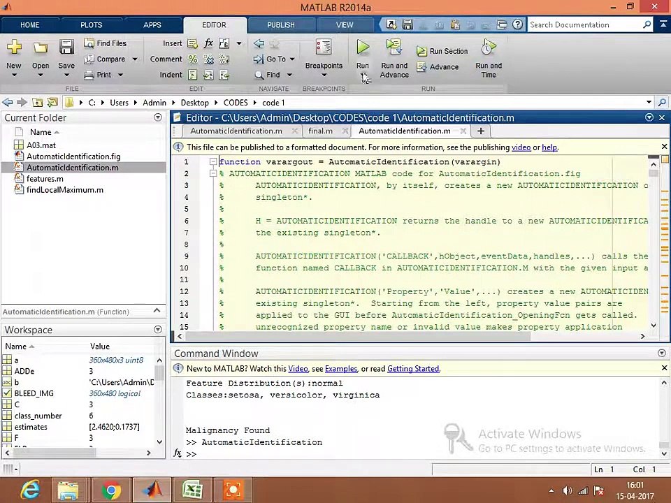Click Run Section

[442, 51]
